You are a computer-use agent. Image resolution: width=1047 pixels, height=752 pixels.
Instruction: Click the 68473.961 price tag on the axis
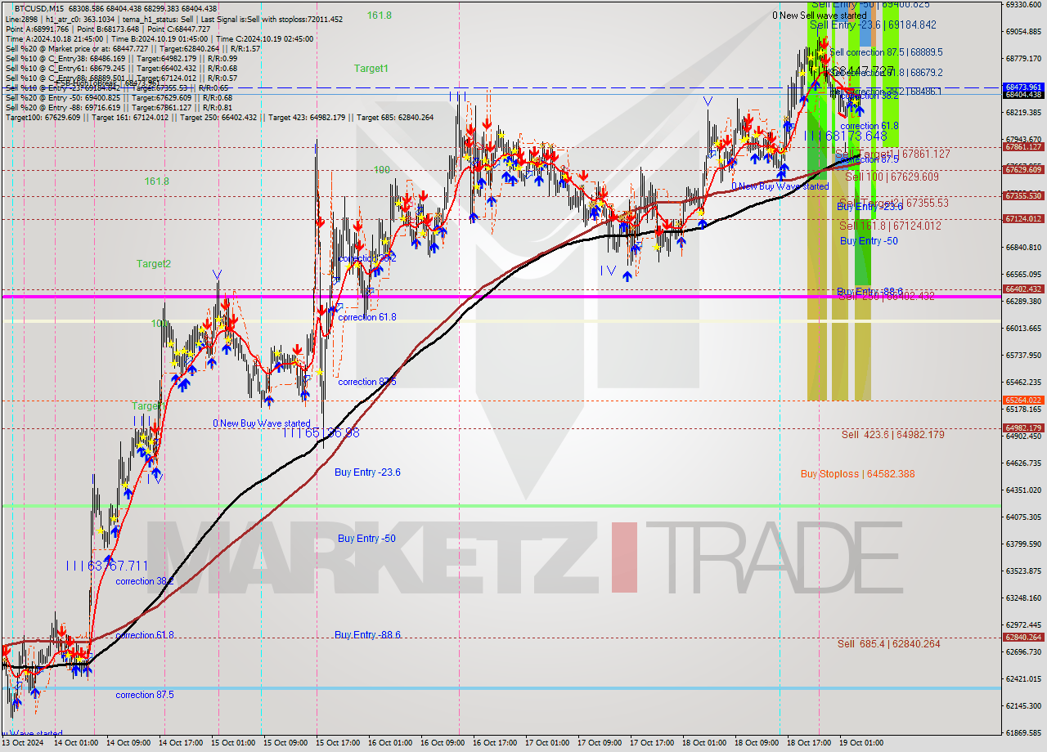[x=1023, y=87]
